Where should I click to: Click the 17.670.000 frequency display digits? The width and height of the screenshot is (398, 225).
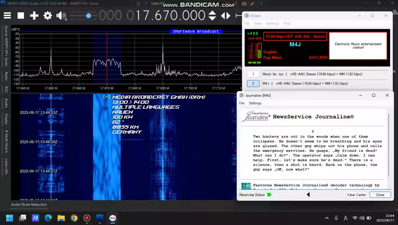(x=170, y=16)
